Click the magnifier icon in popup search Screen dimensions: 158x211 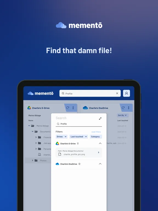point(58,124)
